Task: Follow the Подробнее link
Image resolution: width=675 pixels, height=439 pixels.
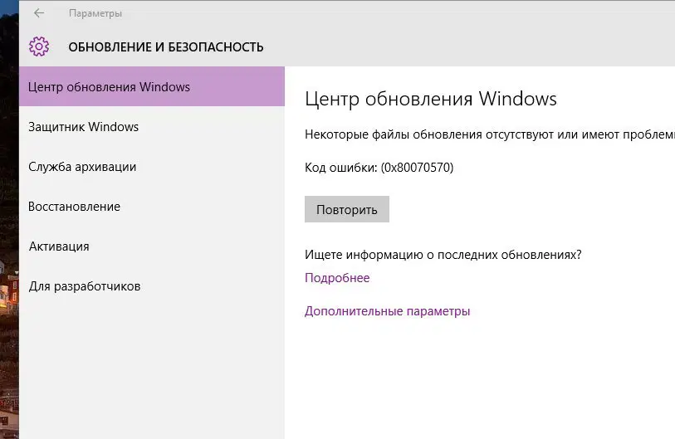Action: pyautogui.click(x=337, y=278)
